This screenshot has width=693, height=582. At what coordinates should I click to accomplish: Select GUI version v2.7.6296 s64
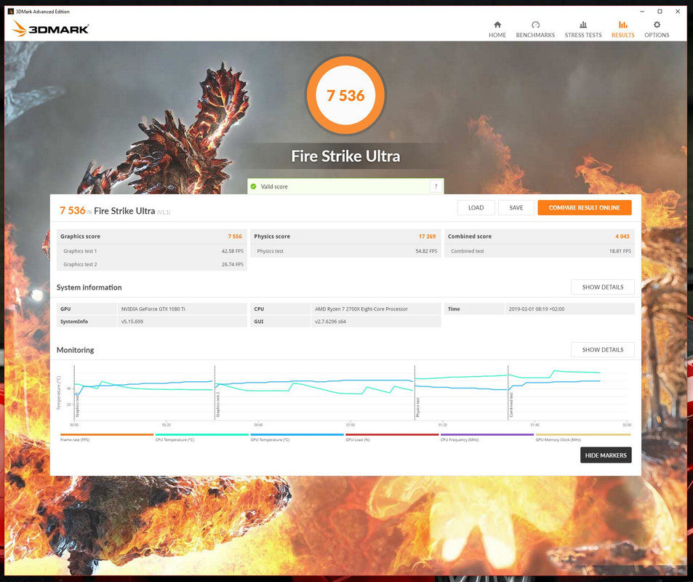(330, 322)
